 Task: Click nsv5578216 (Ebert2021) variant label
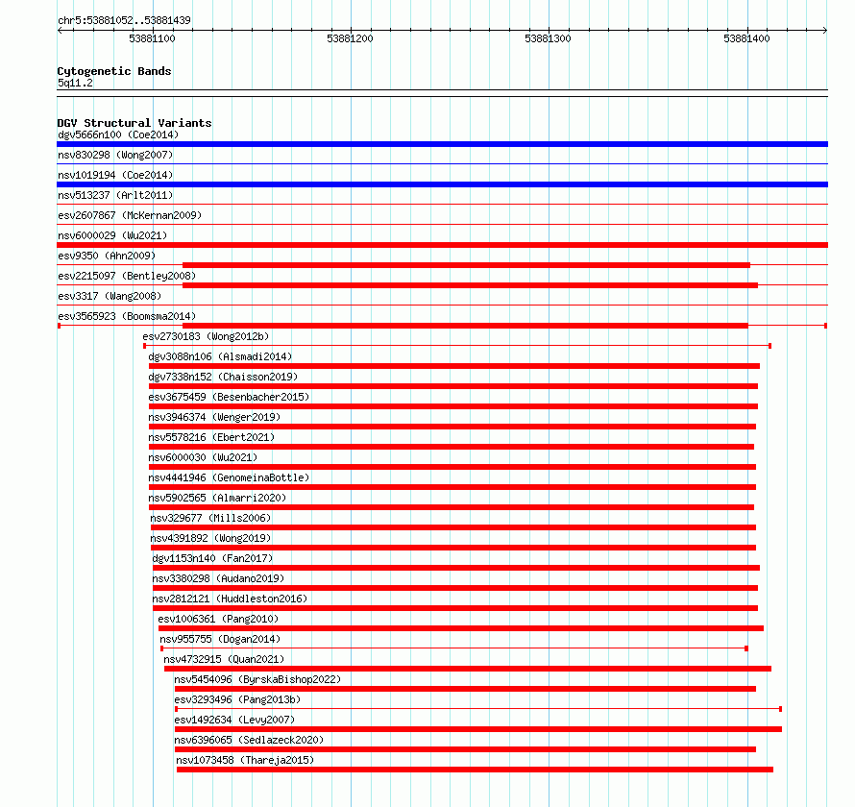tap(211, 437)
